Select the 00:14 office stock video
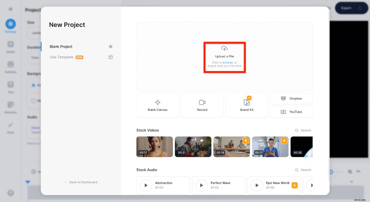 pyautogui.click(x=232, y=147)
